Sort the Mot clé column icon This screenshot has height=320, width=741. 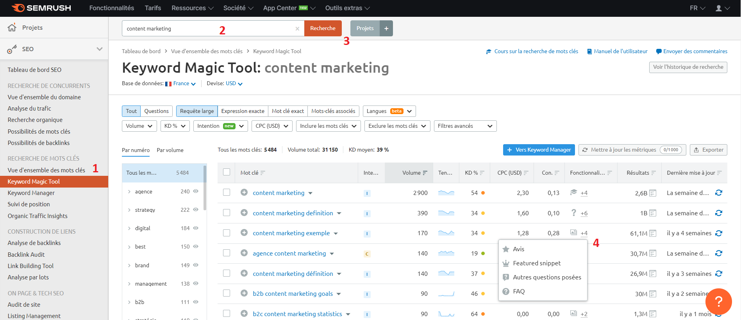(x=263, y=173)
